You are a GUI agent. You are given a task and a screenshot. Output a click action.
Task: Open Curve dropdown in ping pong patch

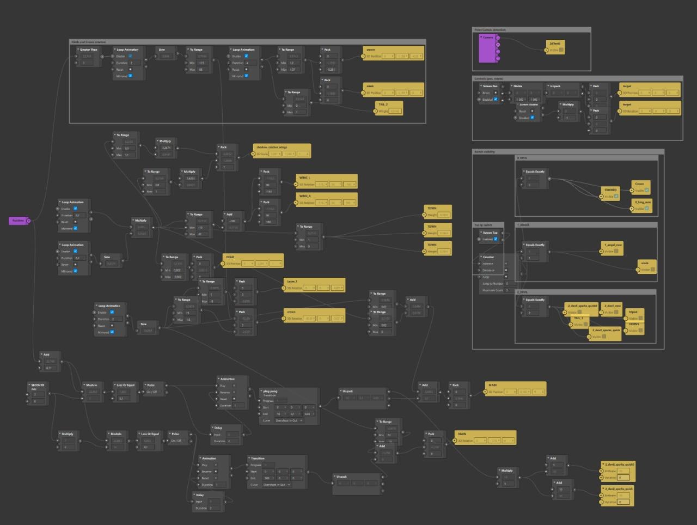tap(290, 420)
